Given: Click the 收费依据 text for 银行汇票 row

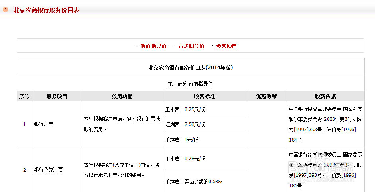Looking at the screenshot, I should coord(326,124).
